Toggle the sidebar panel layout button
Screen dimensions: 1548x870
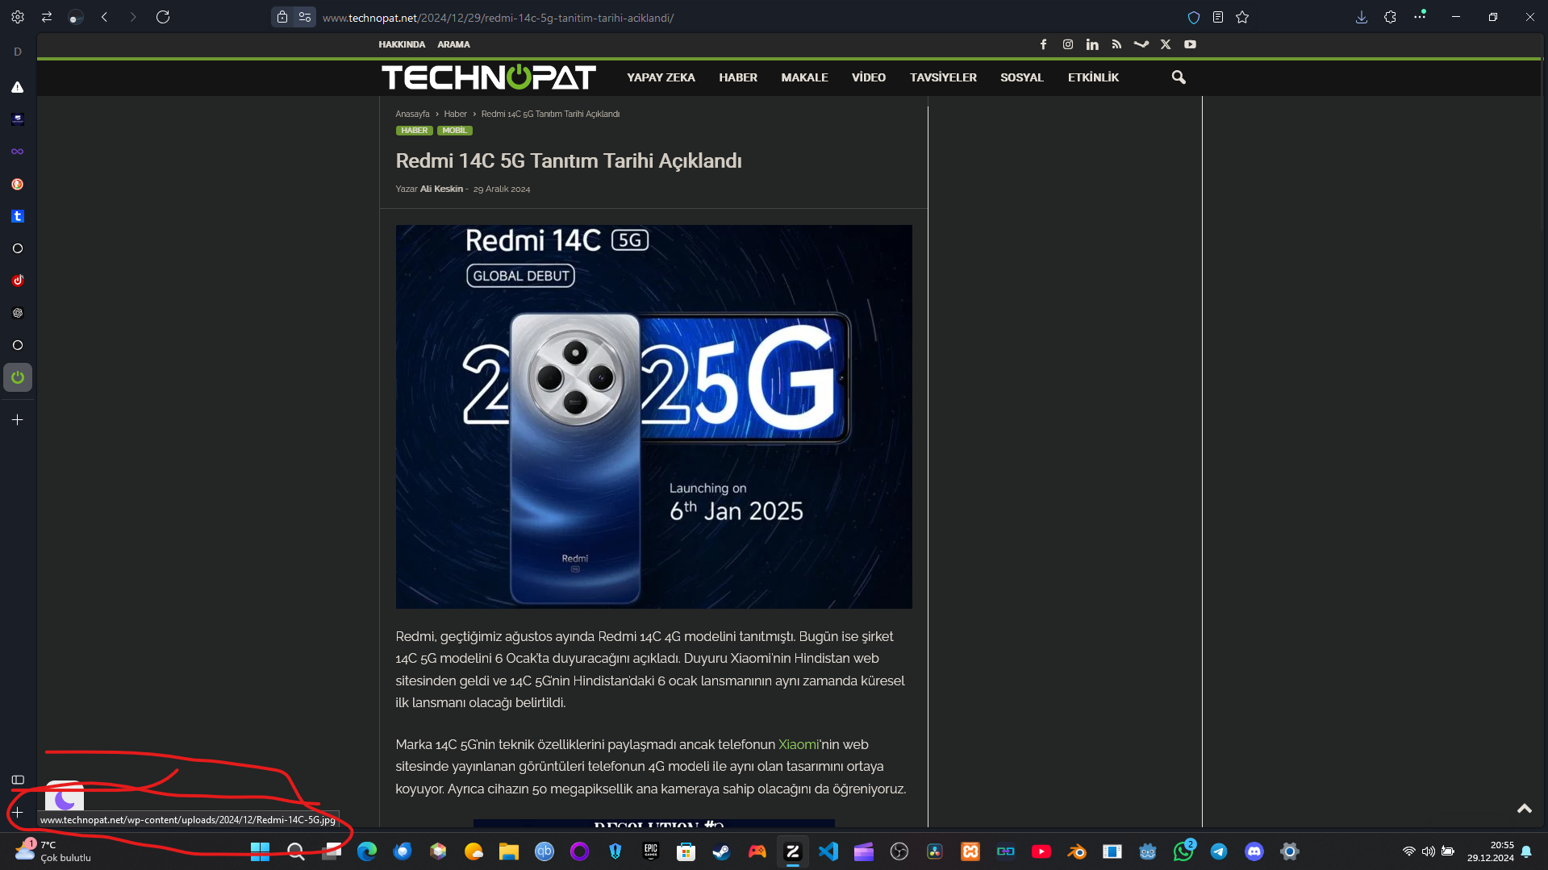18,780
